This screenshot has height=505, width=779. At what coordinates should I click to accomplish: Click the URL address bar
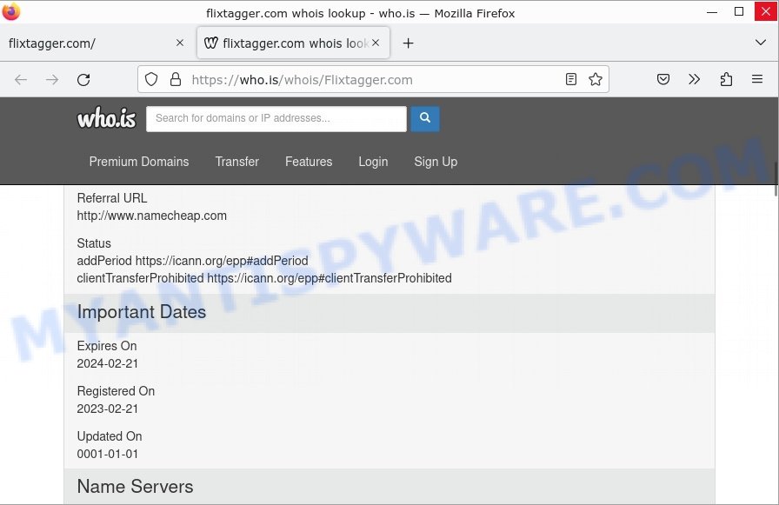pyautogui.click(x=373, y=79)
